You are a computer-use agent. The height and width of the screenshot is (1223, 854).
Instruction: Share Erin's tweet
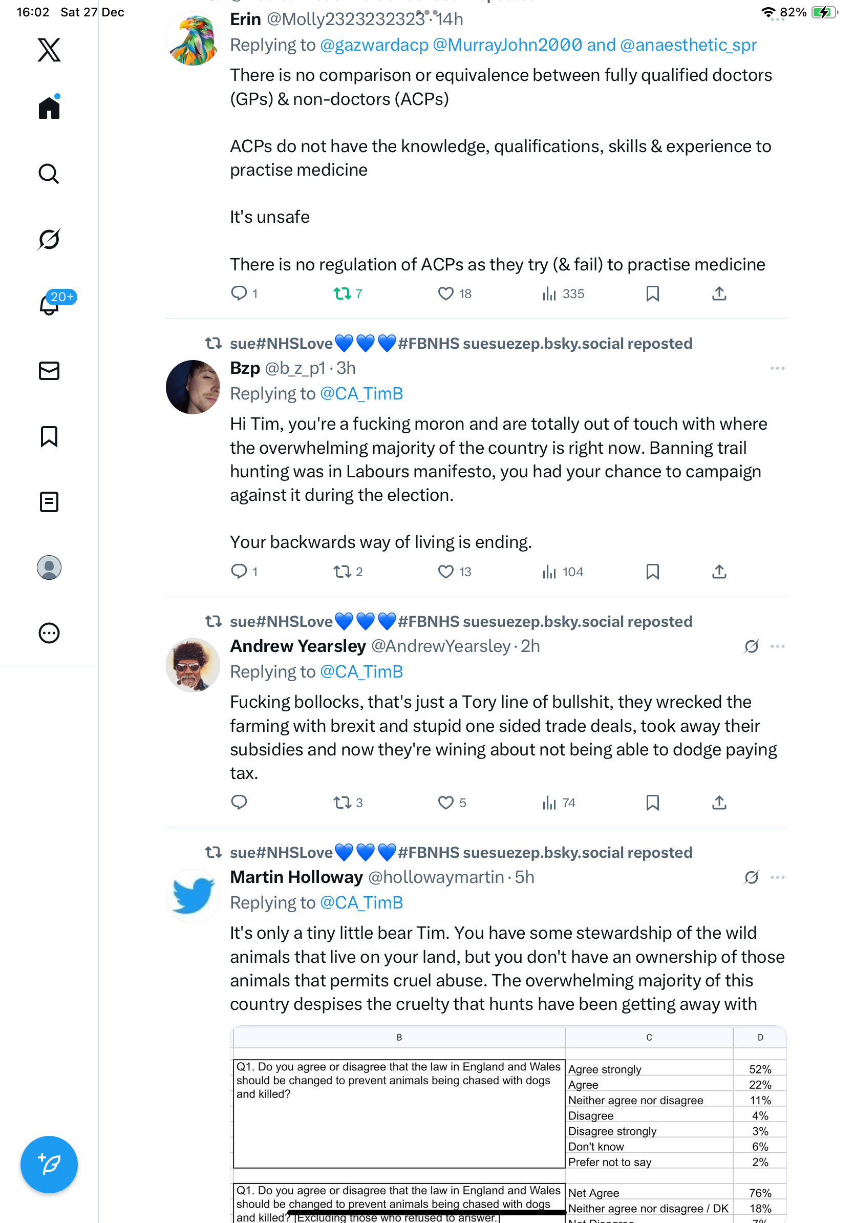(x=719, y=293)
